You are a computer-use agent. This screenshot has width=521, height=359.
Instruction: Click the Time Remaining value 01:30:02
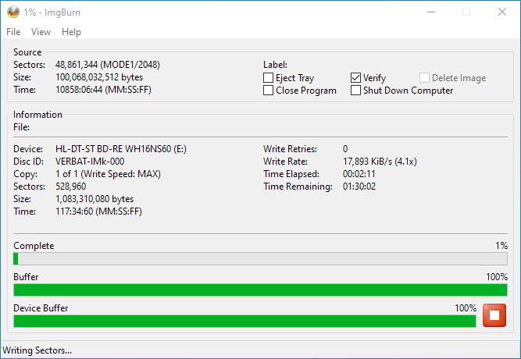(x=359, y=187)
